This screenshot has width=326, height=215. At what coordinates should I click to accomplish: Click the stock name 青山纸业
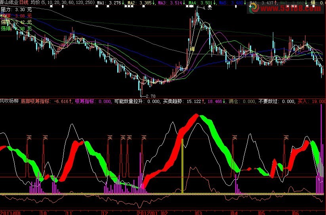(x=10, y=2)
